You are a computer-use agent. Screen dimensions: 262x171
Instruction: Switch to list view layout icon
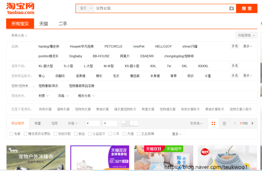coord(224,123)
